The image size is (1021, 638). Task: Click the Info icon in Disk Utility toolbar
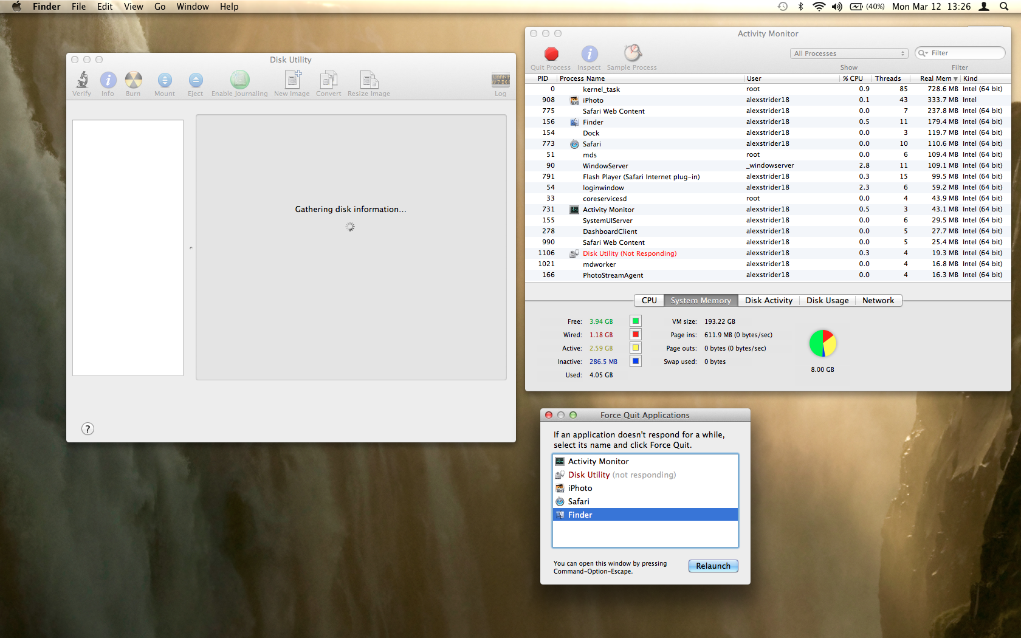pos(108,80)
